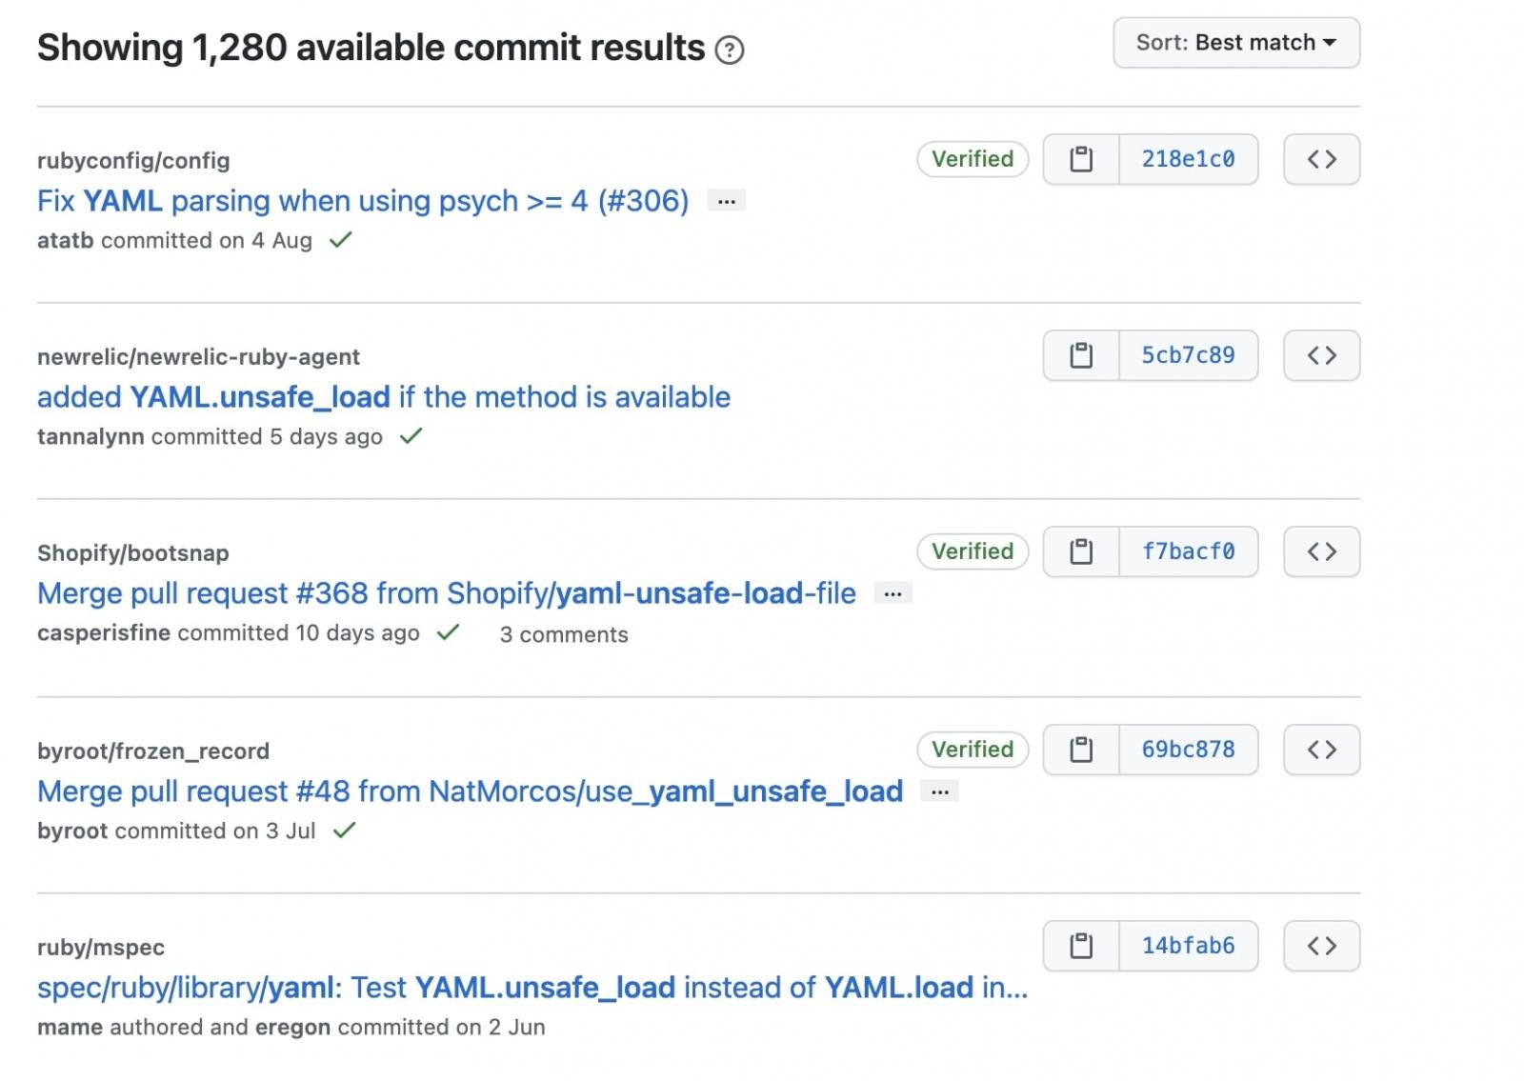Check verification details on the rubyconfig/config commit
Screen dimensions: 1524x1081
(x=972, y=159)
